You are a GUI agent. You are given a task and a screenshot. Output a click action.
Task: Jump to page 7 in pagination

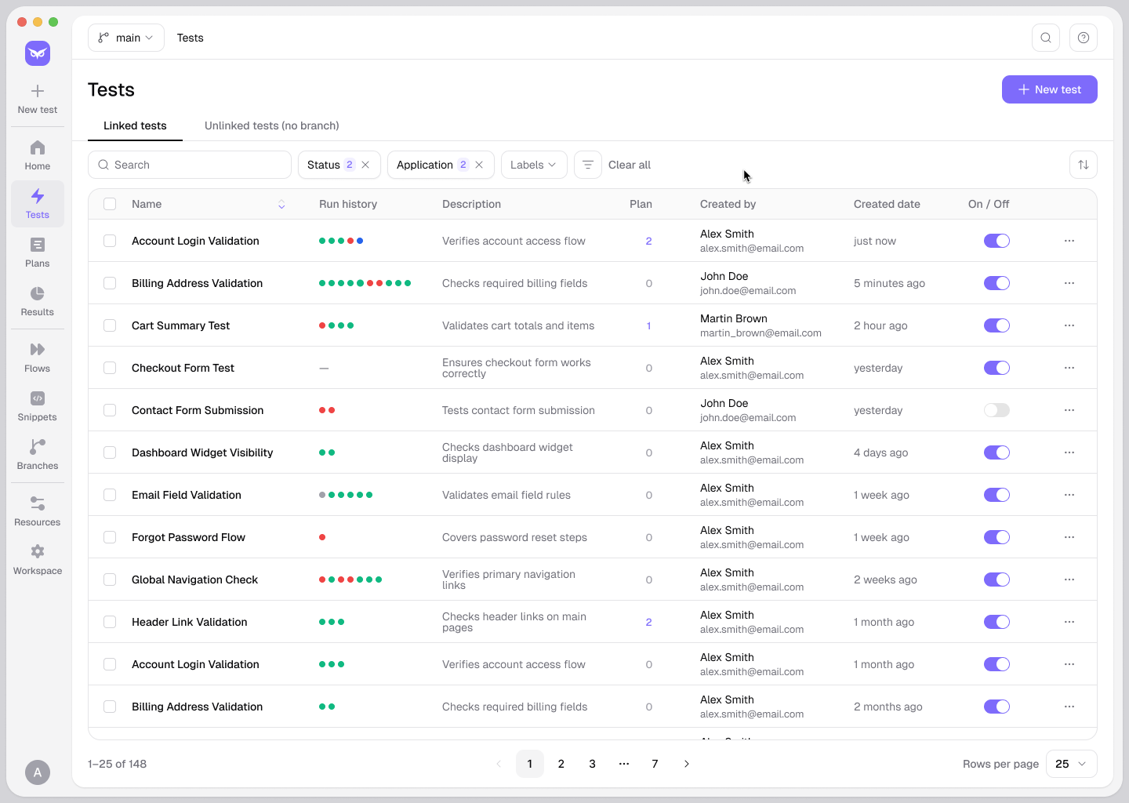[655, 764]
